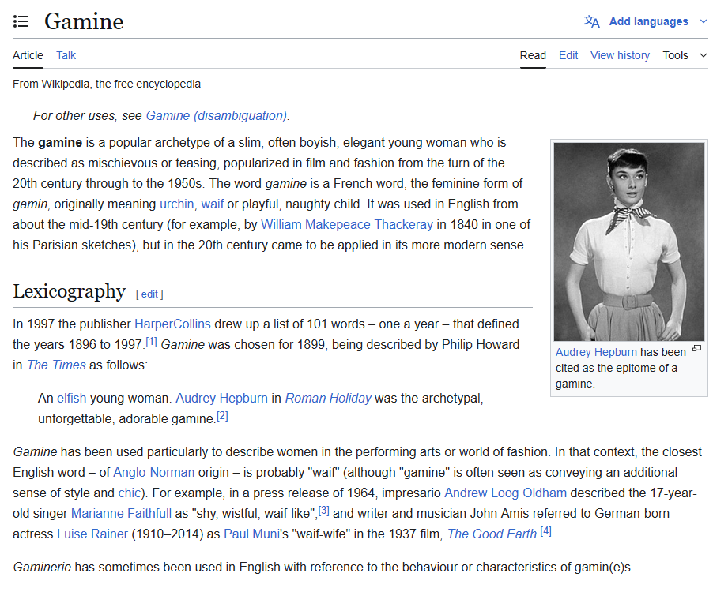Open the Tools dropdown menu
713x592 pixels.
tap(685, 55)
